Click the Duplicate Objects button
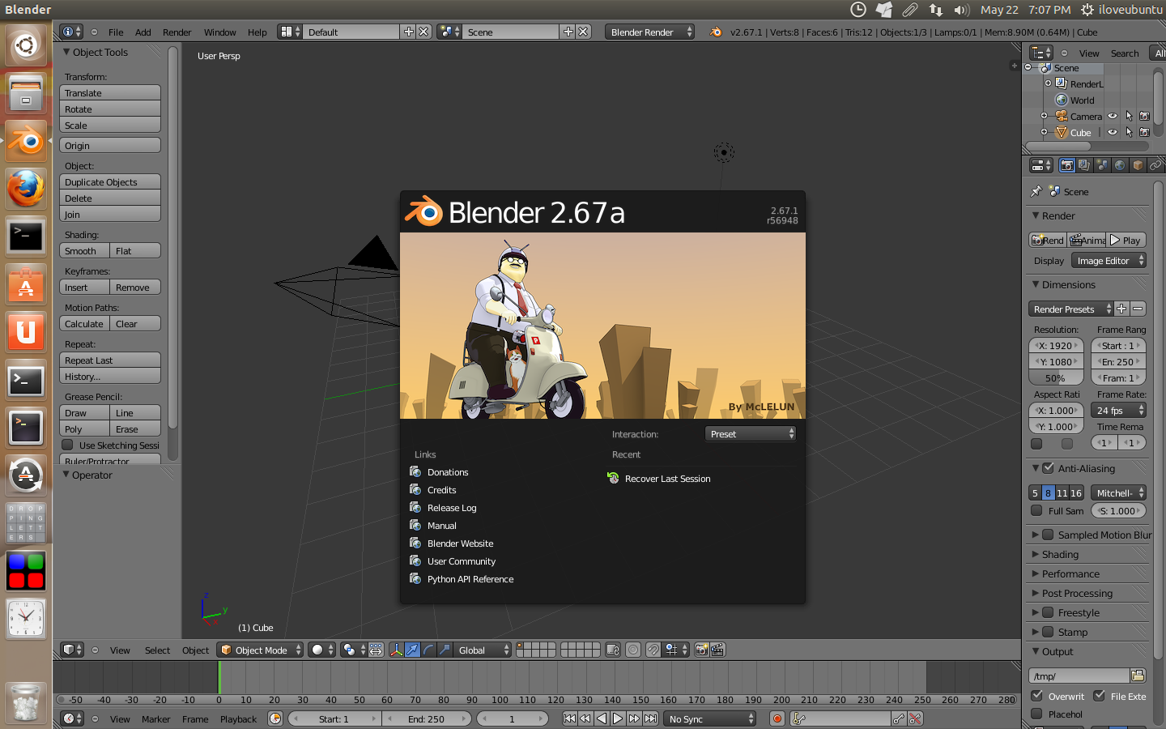Screen dimensions: 1166x729 click(x=110, y=181)
